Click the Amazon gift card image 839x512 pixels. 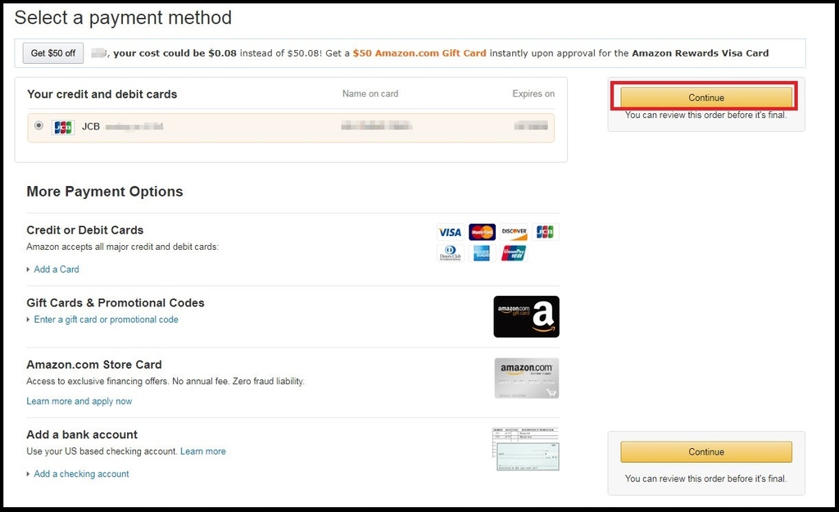tap(526, 316)
